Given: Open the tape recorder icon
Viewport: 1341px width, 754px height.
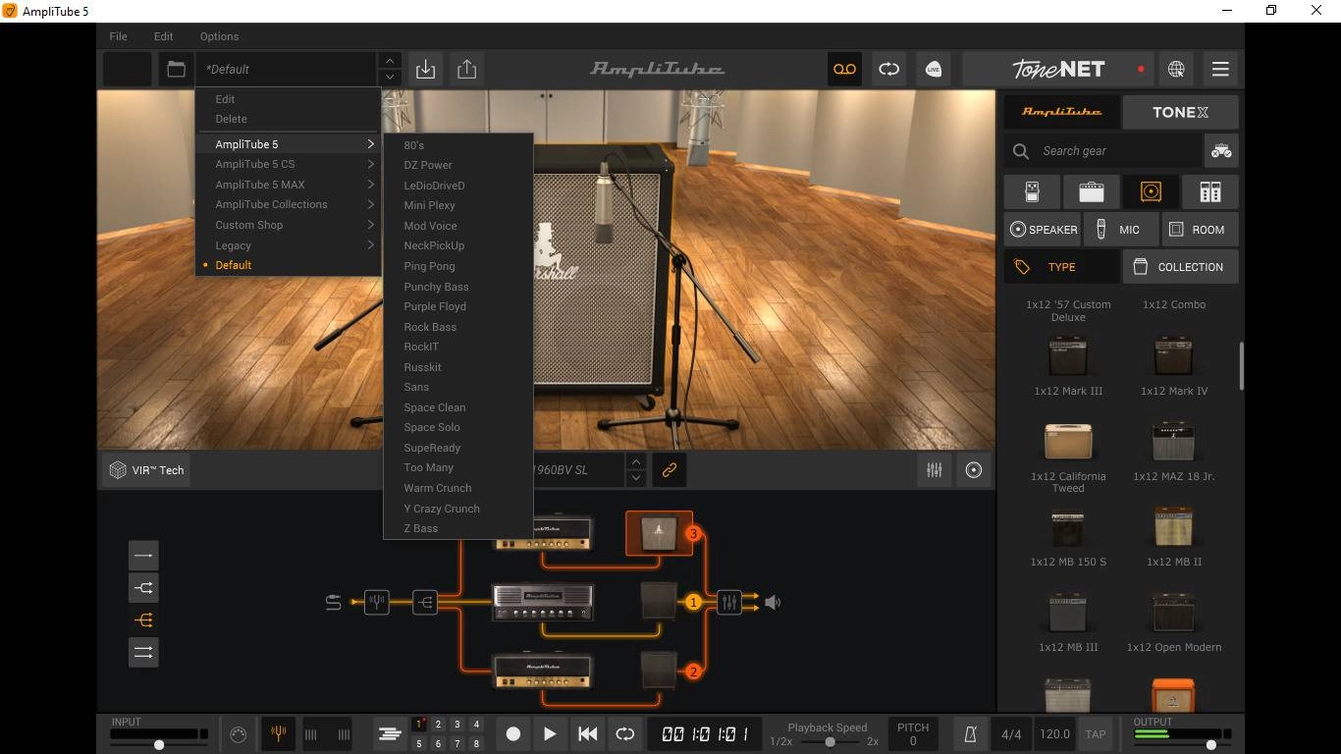Looking at the screenshot, I should point(844,70).
